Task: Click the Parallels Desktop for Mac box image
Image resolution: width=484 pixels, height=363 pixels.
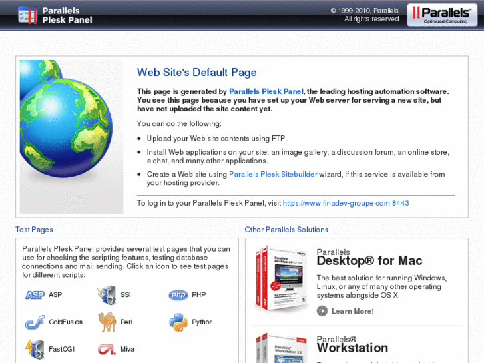Action: pos(281,278)
